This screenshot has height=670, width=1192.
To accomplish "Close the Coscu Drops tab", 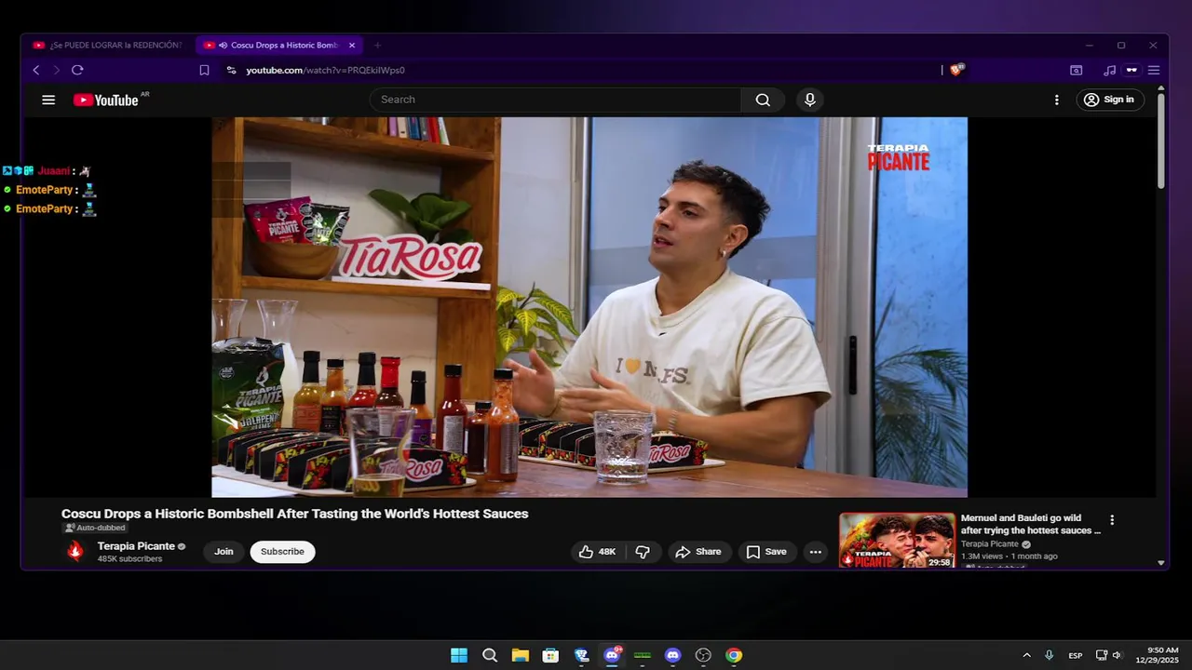I will (x=352, y=45).
